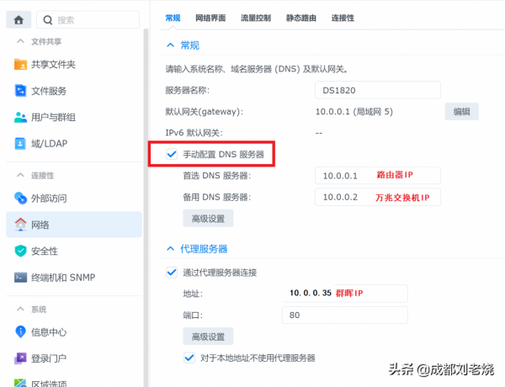Switch to the Static Route (静态路由) tab
Image resolution: width=505 pixels, height=387 pixels.
click(301, 18)
